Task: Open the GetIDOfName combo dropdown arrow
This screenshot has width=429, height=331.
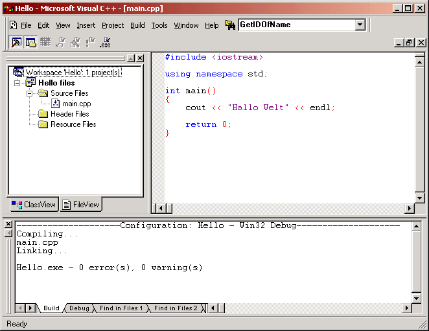Action: click(x=360, y=25)
